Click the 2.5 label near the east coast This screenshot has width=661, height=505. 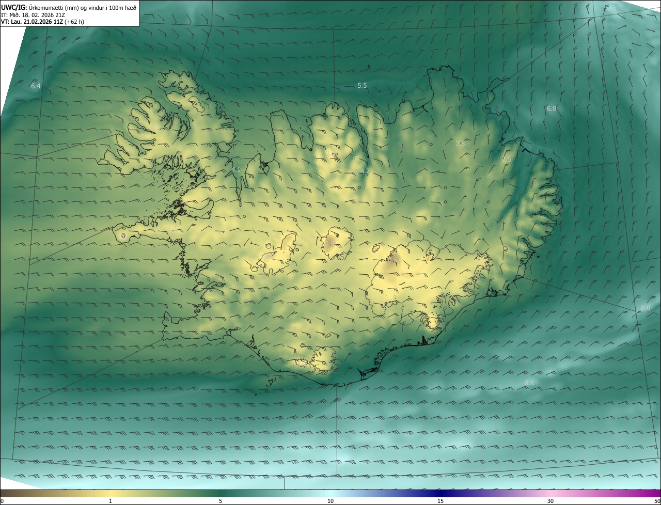coord(507,159)
